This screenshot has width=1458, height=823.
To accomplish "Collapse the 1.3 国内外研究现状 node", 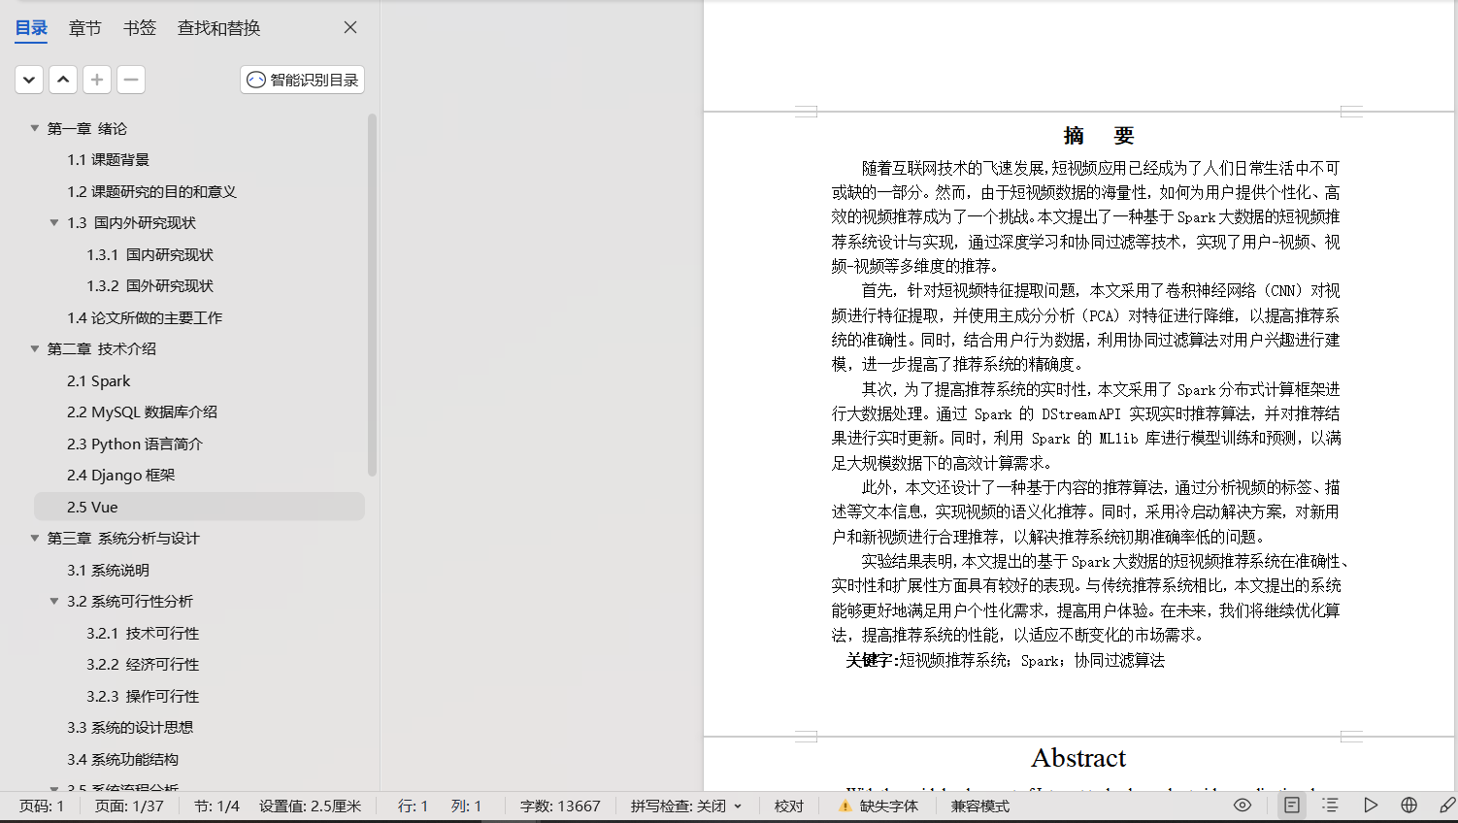I will coord(54,222).
